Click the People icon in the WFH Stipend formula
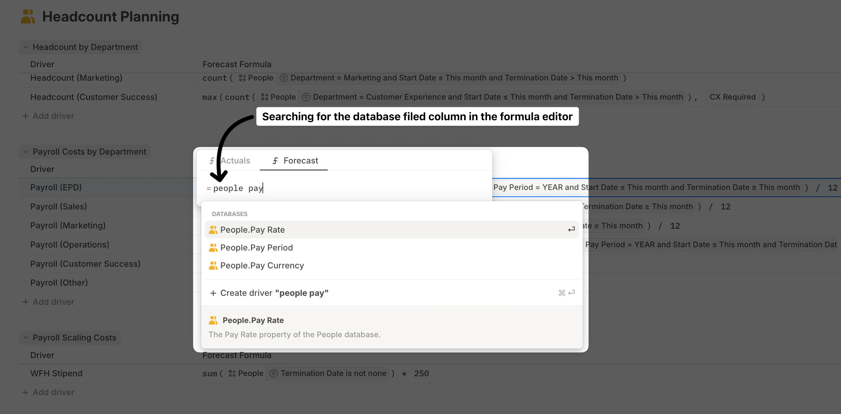This screenshot has width=841, height=414. pyautogui.click(x=232, y=373)
